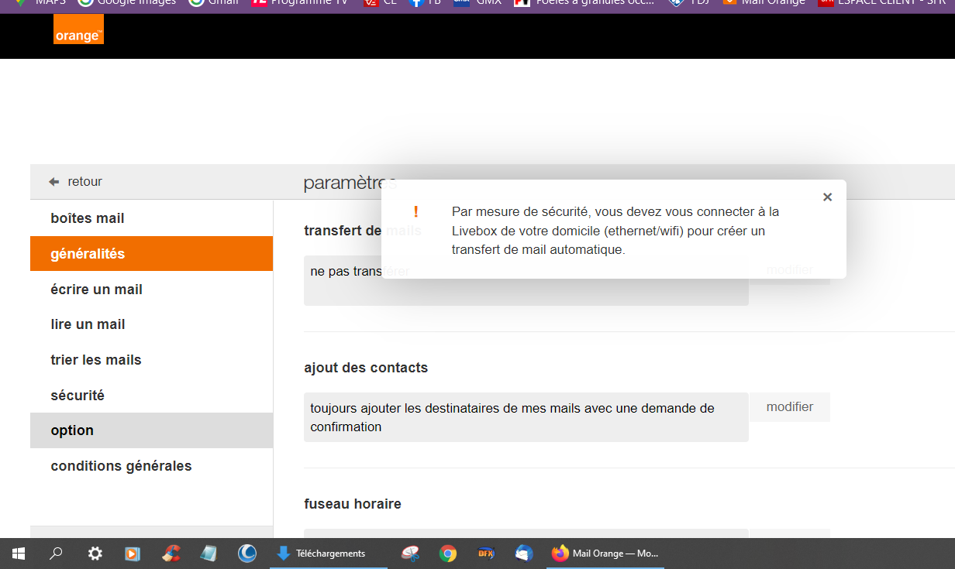Image resolution: width=955 pixels, height=569 pixels.
Task: Select généralités in the settings sidebar
Action: point(88,254)
